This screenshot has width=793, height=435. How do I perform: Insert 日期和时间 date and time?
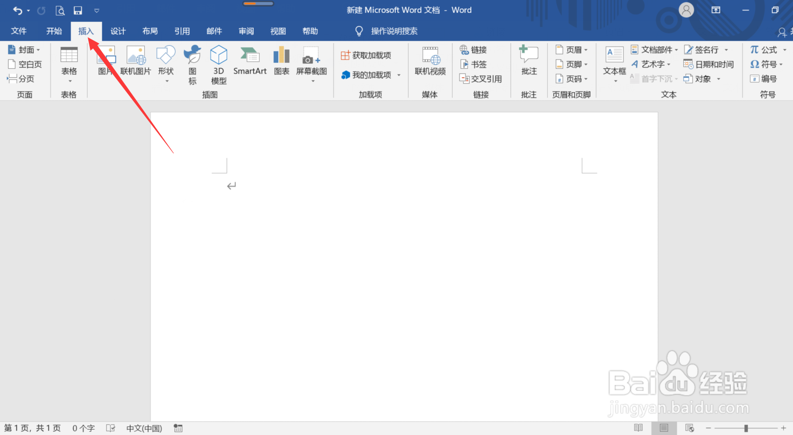tap(708, 64)
